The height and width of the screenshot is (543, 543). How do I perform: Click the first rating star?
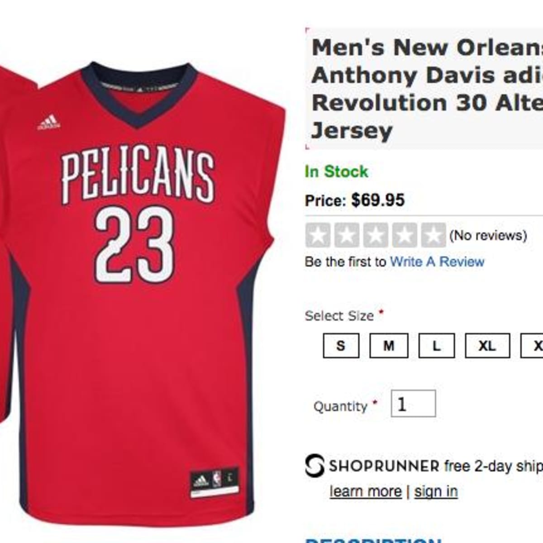[x=317, y=235]
